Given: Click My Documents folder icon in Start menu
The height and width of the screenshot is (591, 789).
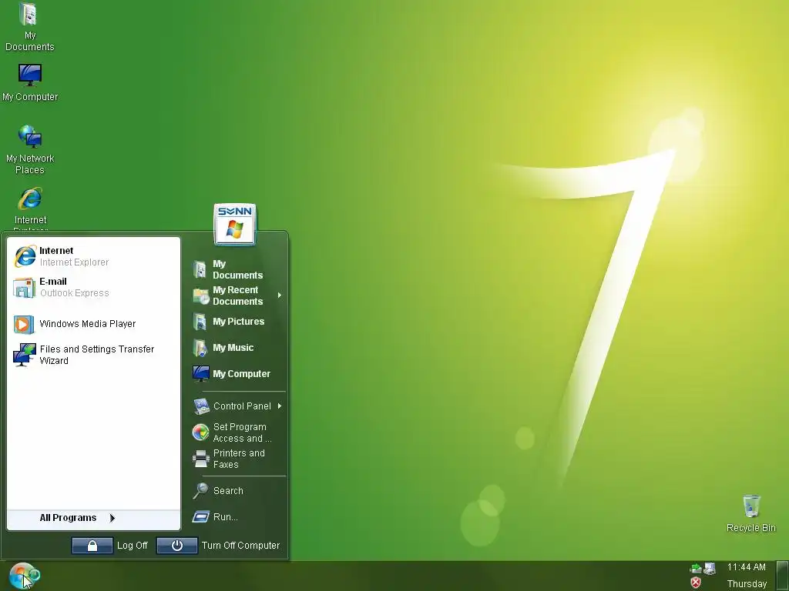Looking at the screenshot, I should click(200, 269).
